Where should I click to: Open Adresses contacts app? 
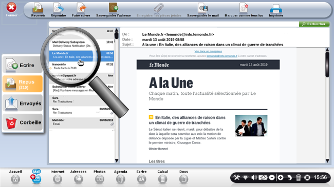[x=79, y=177]
